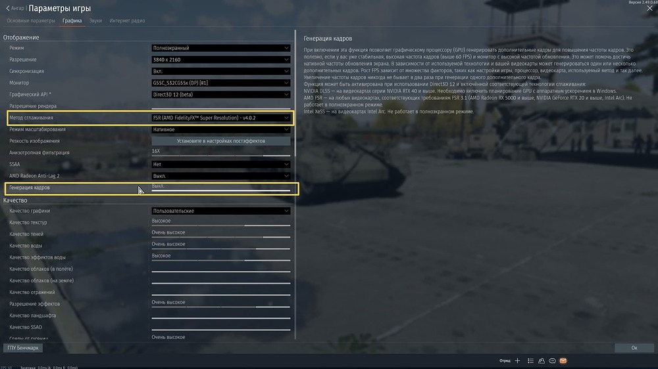Expand the Разрешение 3840 x 2160 dropdown
This screenshot has height=369, width=658.
pos(220,60)
